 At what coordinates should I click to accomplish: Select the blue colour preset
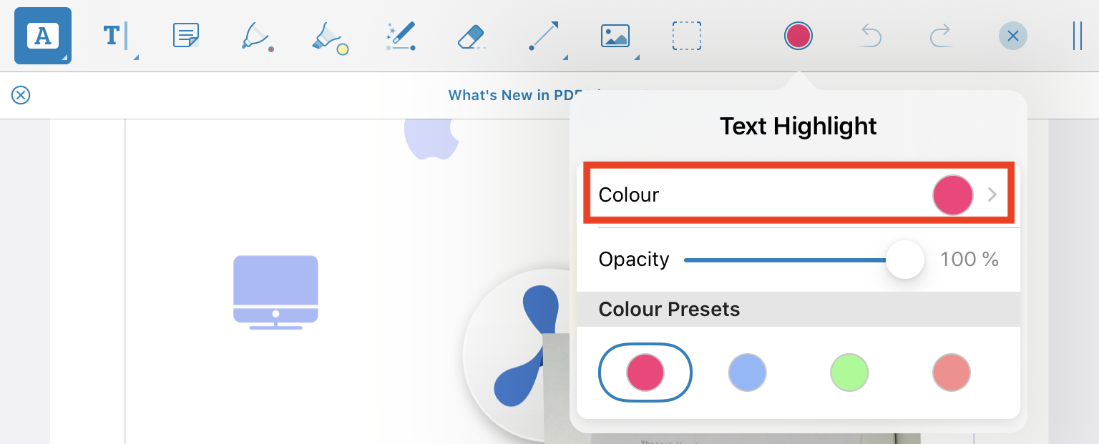tap(747, 373)
